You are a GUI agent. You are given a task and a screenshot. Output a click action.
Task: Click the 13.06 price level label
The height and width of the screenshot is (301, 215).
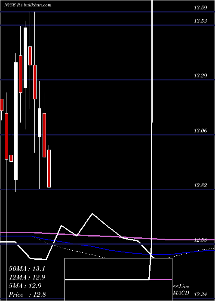coord(200,131)
